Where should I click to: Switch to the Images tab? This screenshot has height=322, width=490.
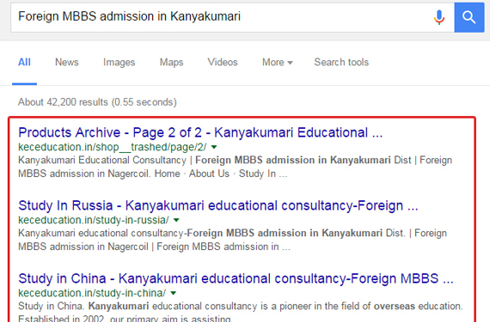119,62
